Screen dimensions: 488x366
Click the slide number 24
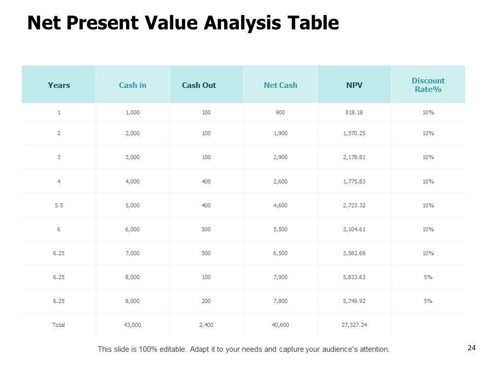[x=471, y=348]
